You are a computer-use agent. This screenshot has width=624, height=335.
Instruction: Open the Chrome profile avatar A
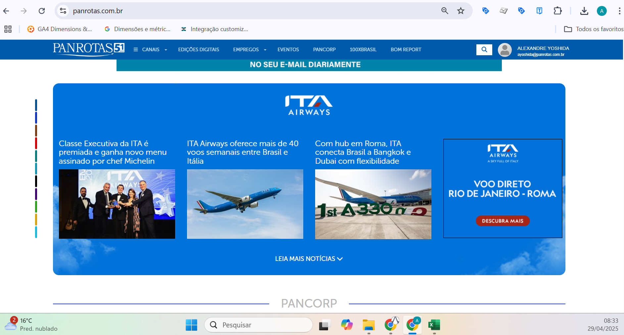pos(601,11)
